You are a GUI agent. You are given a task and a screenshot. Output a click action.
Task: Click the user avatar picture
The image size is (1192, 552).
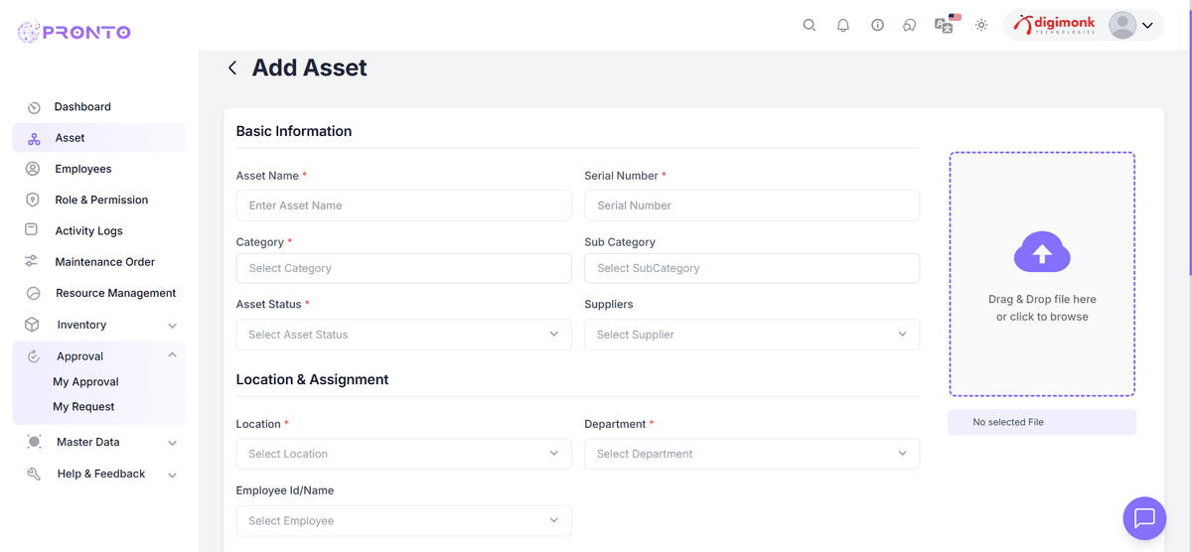pos(1122,26)
